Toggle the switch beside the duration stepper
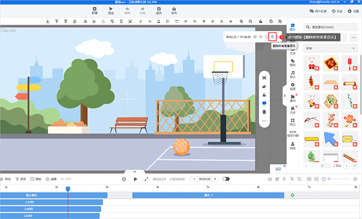 [x=226, y=179]
